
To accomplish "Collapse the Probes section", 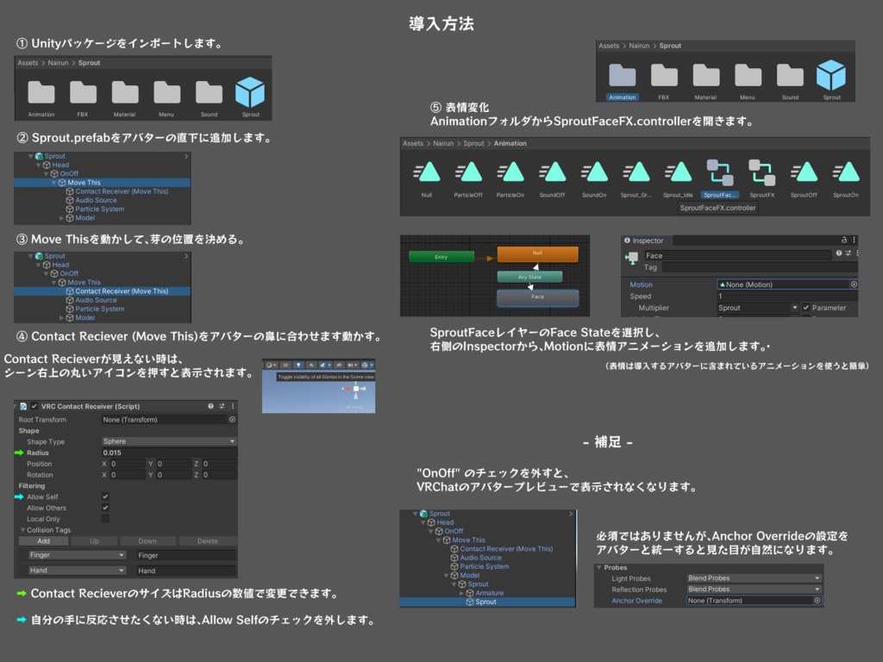I will tap(600, 567).
